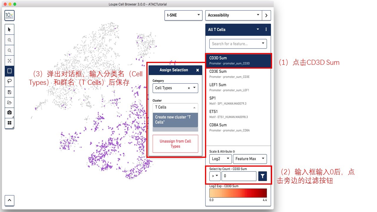Screen dimensions: 377x212
Task: Select the pointer arrow tool
Action: pos(9,29)
